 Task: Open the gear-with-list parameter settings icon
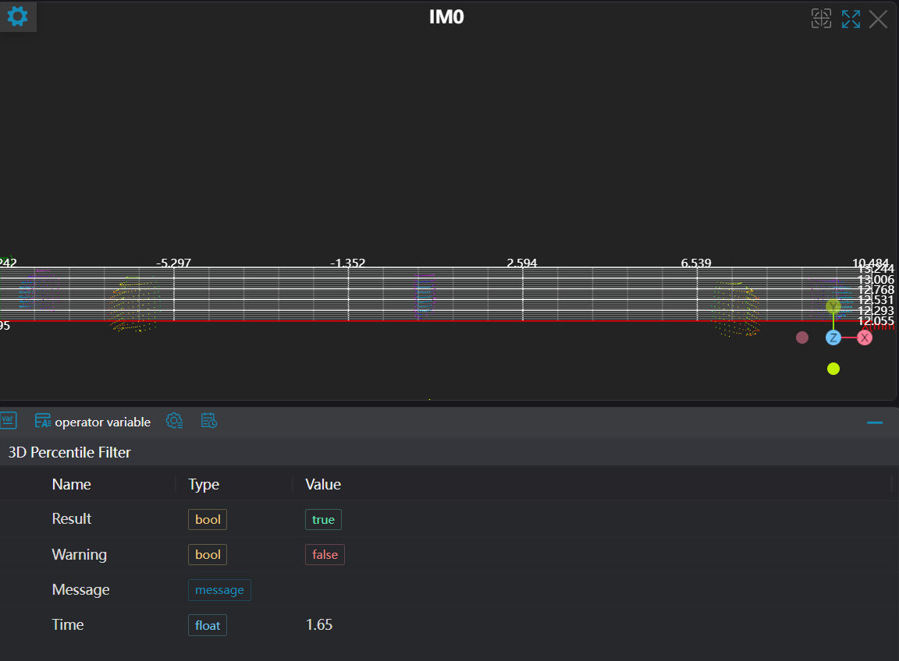175,421
